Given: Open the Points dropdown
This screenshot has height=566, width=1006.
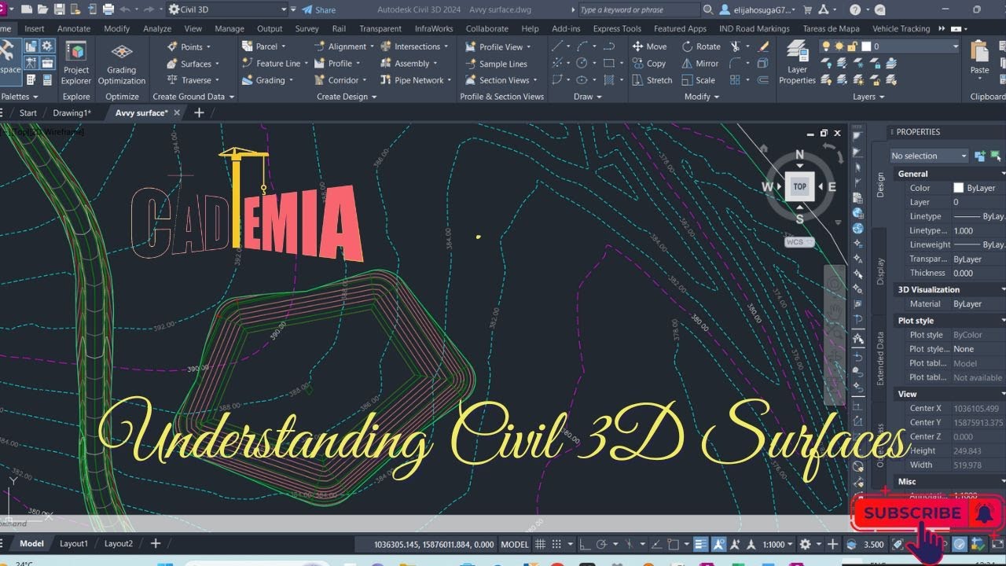Looking at the screenshot, I should tap(191, 46).
